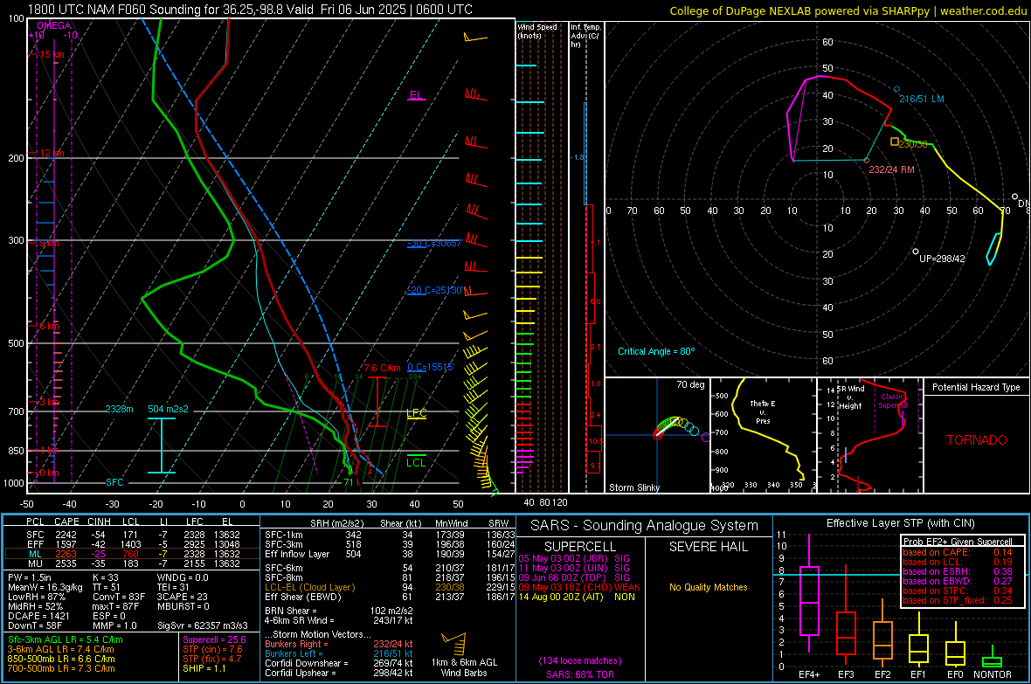Click the yellow LFC level marker
The height and width of the screenshot is (684, 1031).
click(416, 414)
